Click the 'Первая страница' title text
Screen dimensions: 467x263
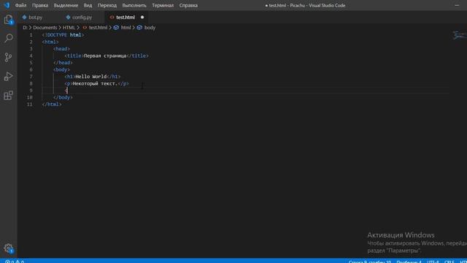105,56
